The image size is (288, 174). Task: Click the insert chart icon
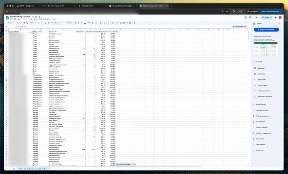point(123,22)
